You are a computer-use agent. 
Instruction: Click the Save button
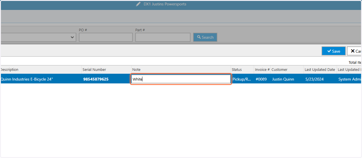coord(333,51)
